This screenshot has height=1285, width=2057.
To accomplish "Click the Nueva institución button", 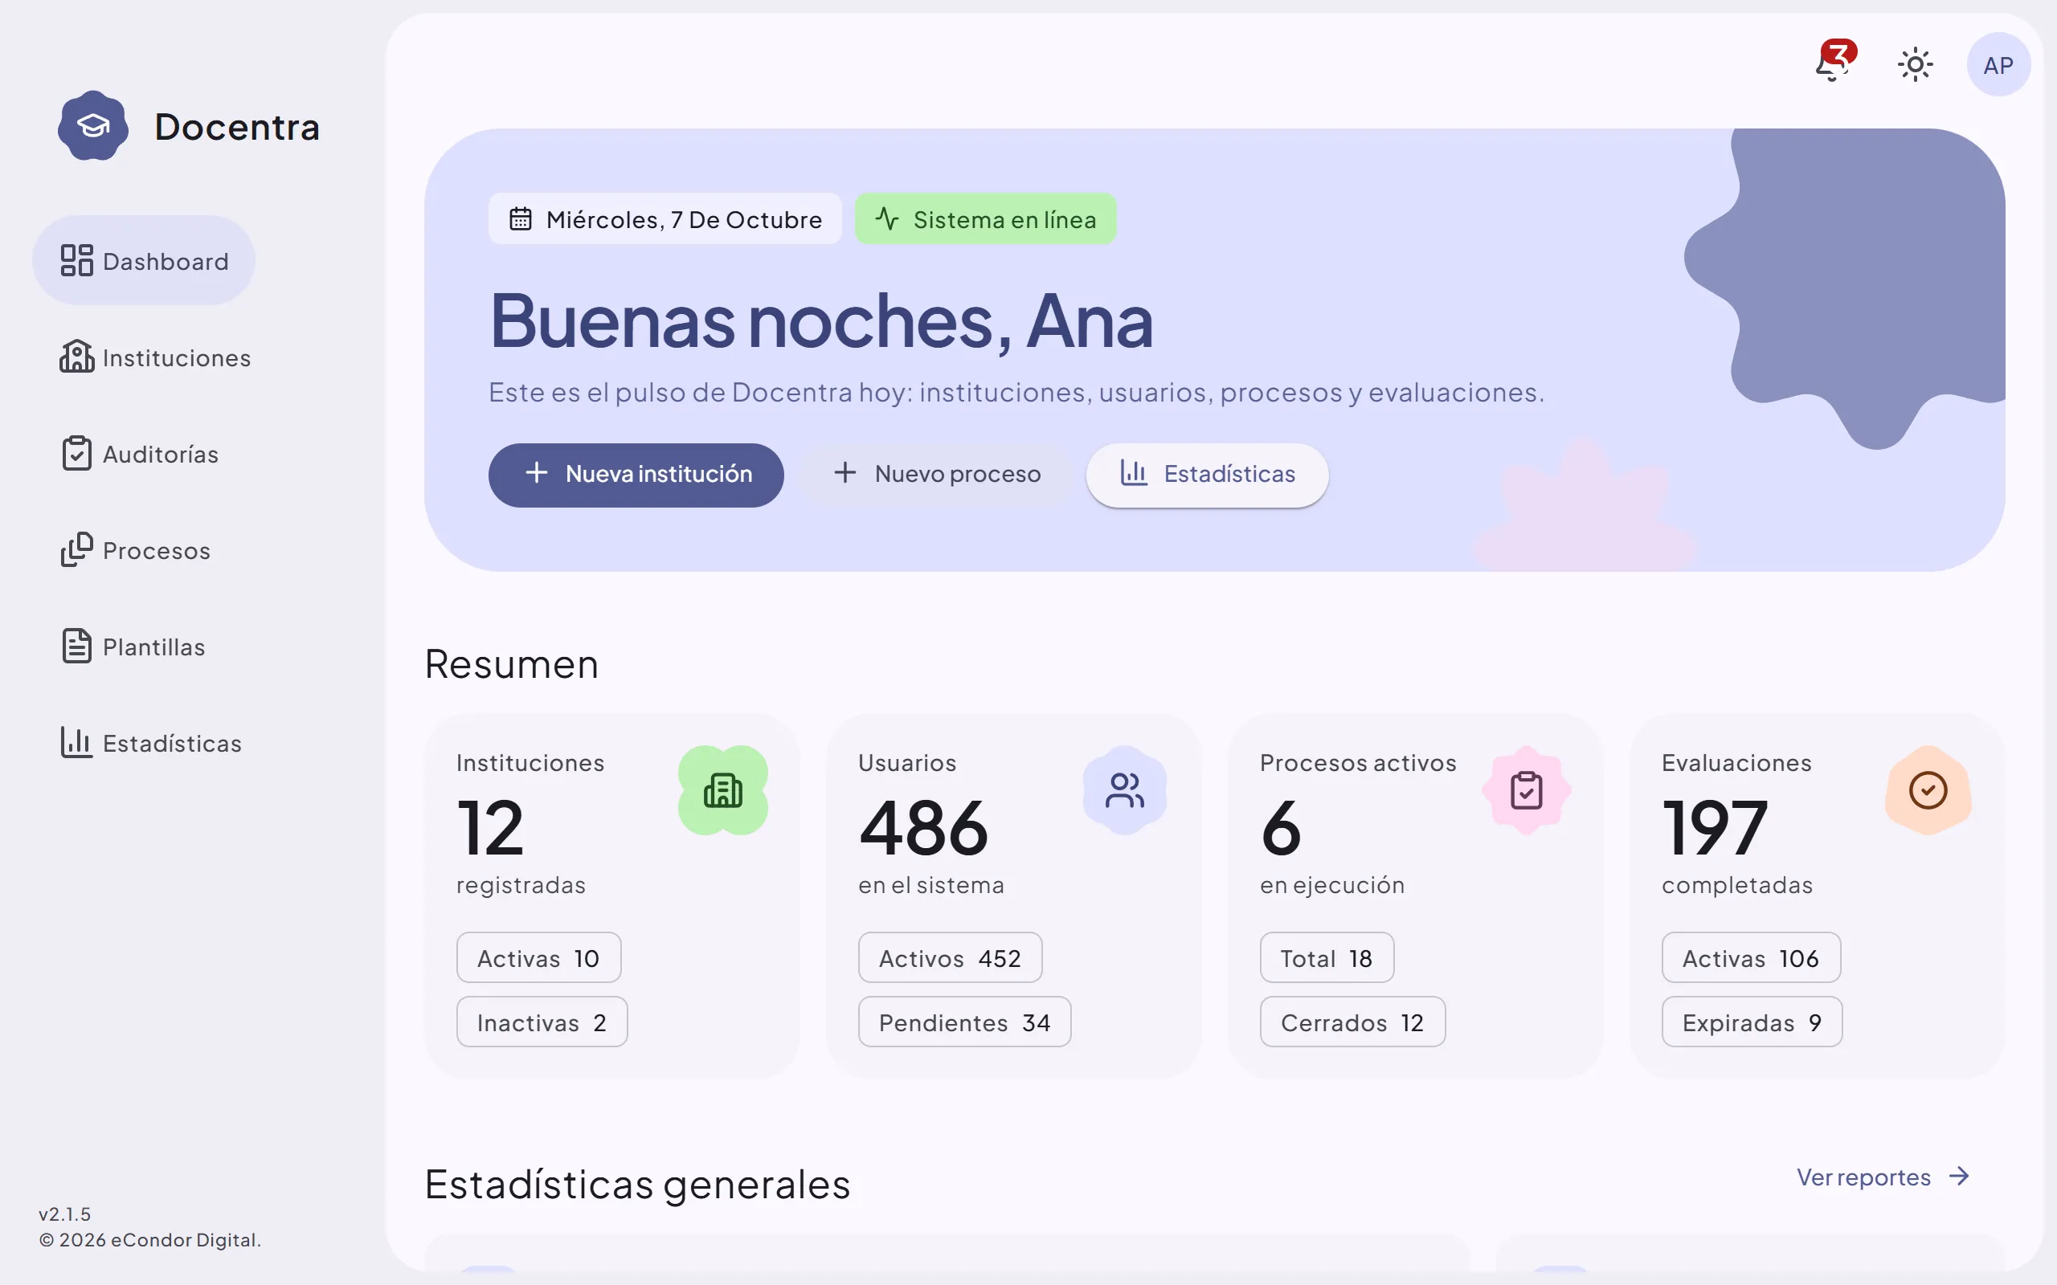I will [636, 474].
